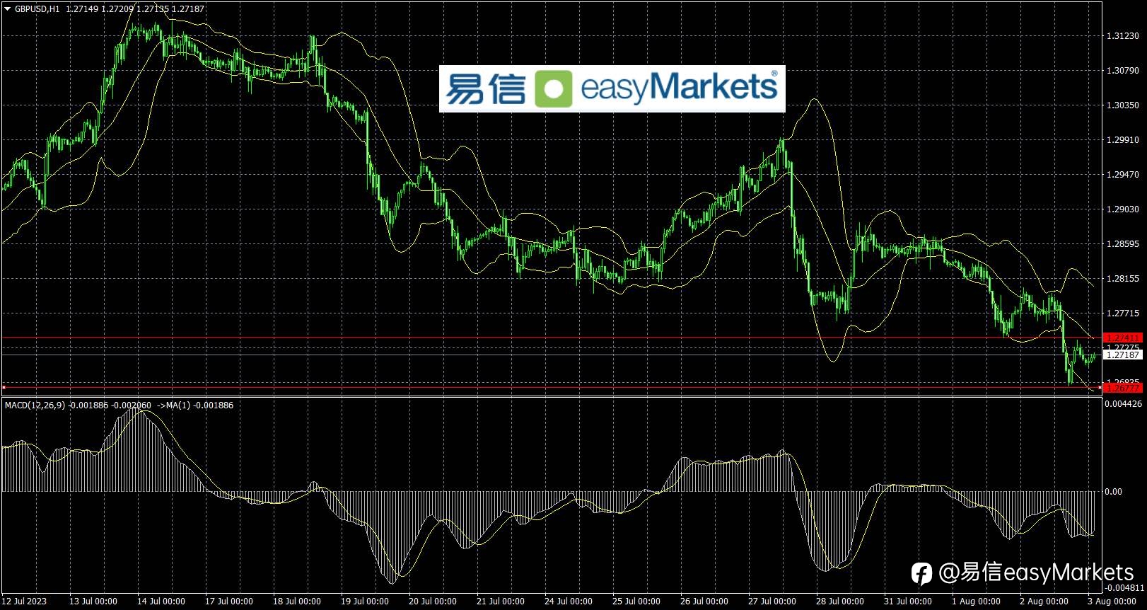Click the ->MA(1) indicator label
1147x610 pixels.
click(173, 405)
